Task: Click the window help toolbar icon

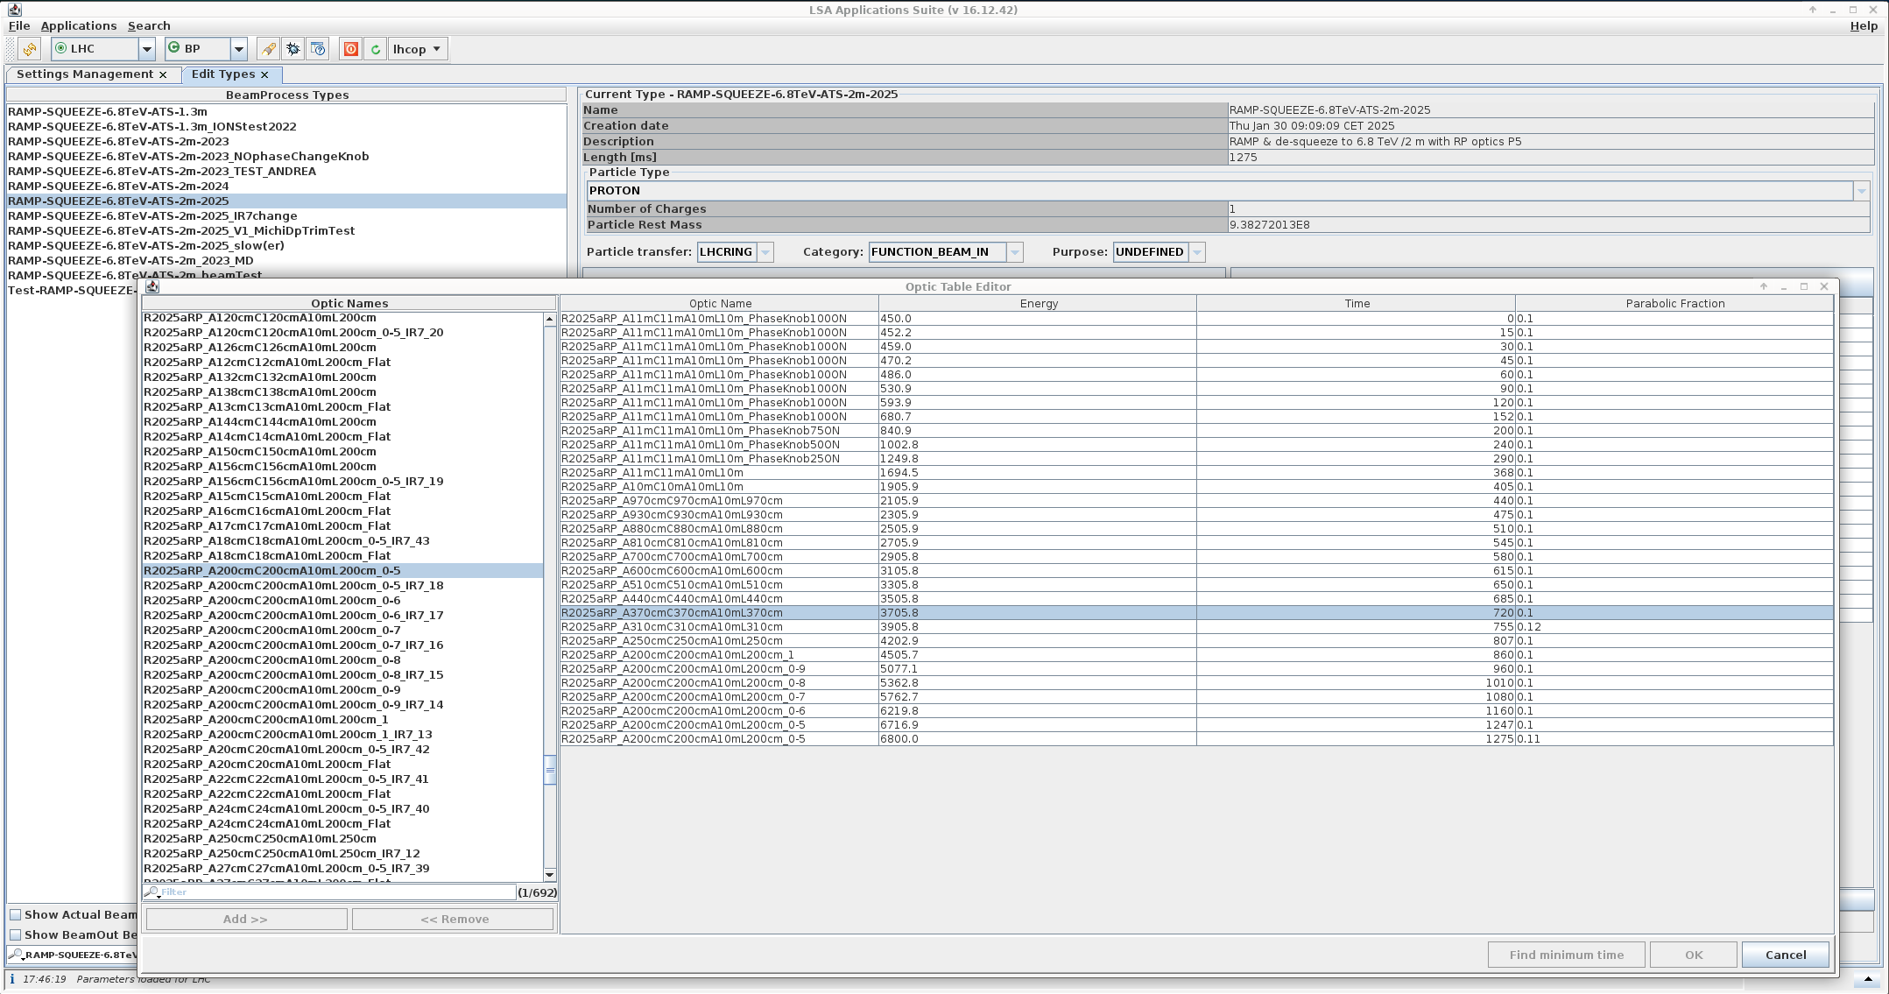Action: pos(318,49)
